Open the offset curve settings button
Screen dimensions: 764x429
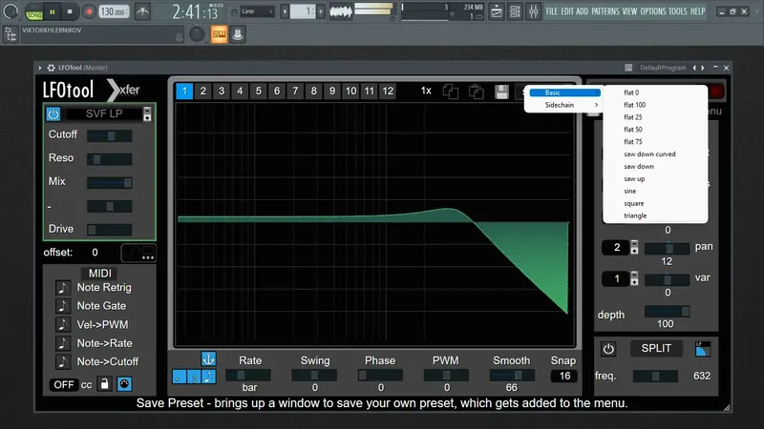pos(138,253)
